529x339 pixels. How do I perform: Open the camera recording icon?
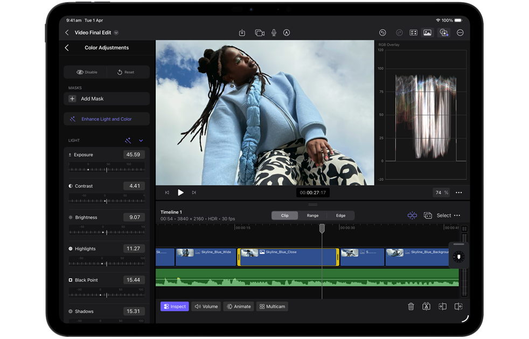259,33
